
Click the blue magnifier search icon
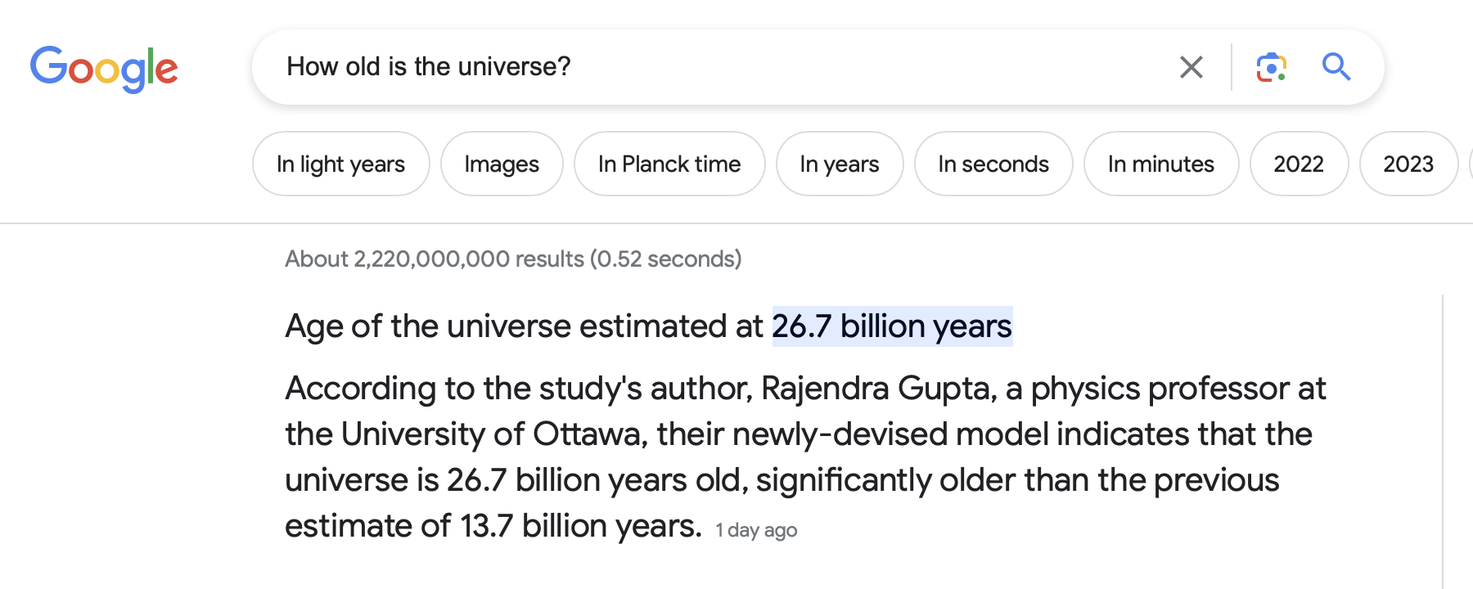point(1336,67)
